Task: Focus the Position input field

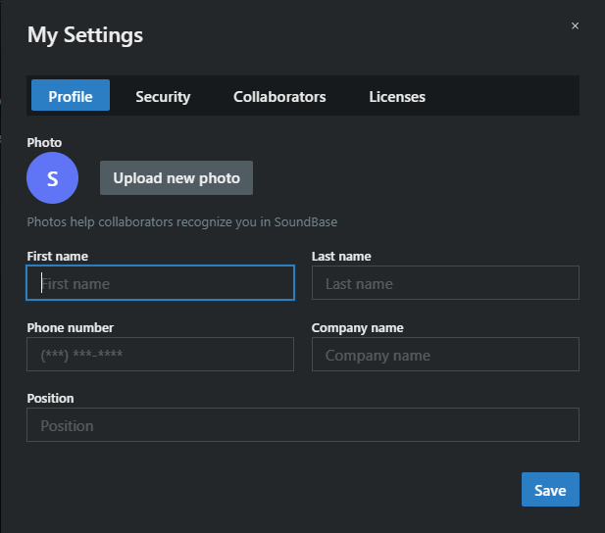Action: click(303, 424)
